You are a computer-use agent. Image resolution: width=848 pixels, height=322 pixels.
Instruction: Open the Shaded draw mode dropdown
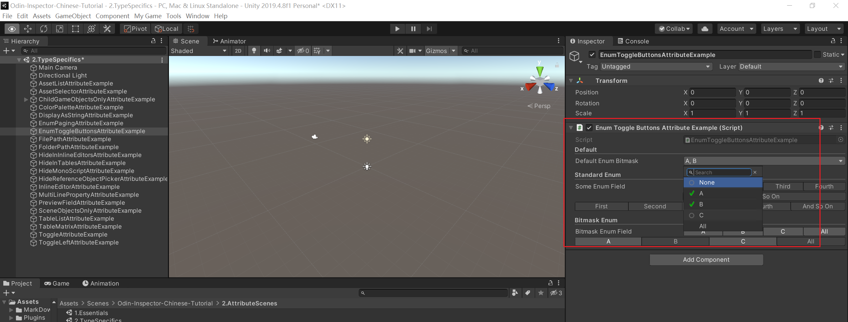pyautogui.click(x=199, y=51)
